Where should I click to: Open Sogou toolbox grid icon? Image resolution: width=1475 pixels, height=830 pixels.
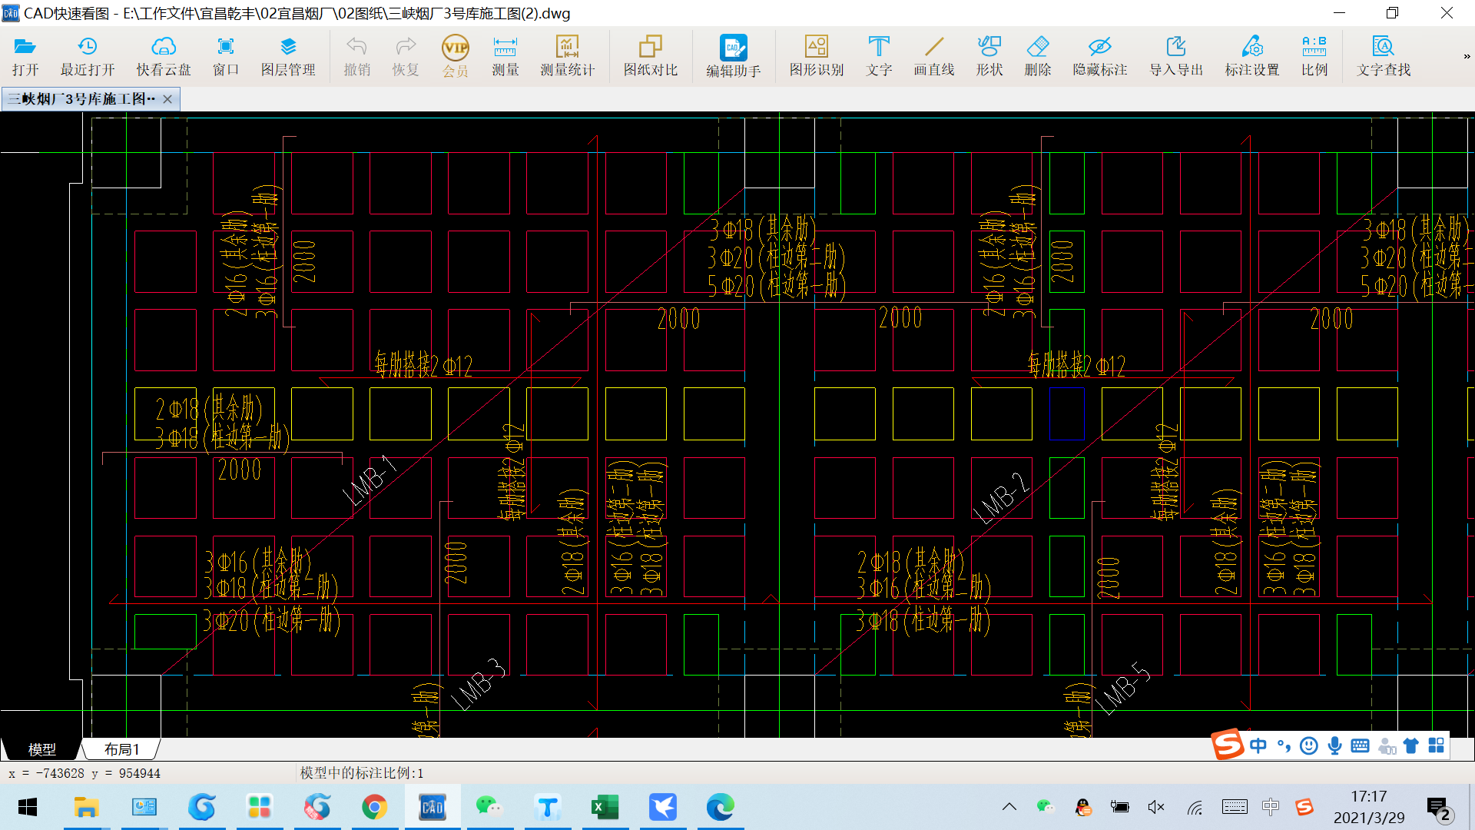point(1437,745)
